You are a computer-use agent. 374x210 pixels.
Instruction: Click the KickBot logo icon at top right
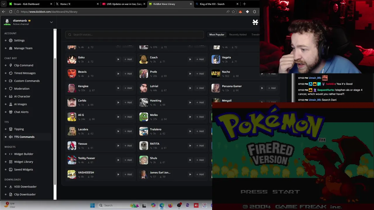[x=255, y=22]
